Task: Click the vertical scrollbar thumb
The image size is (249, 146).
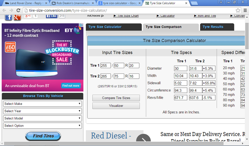Action: click(x=247, y=36)
